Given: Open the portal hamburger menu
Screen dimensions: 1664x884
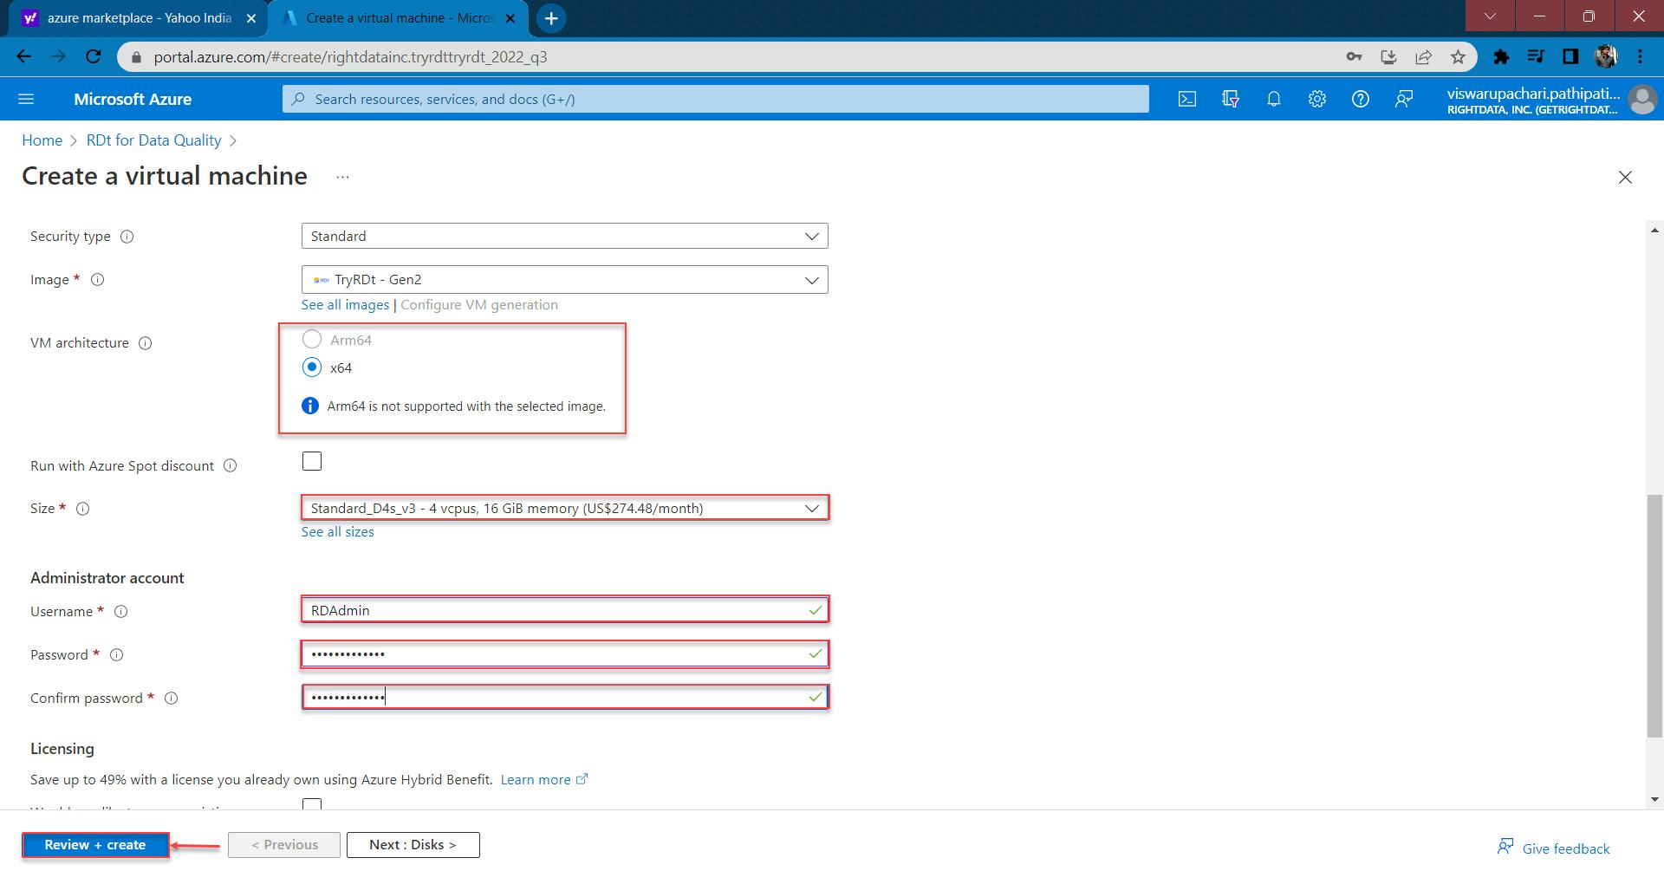Looking at the screenshot, I should (26, 99).
